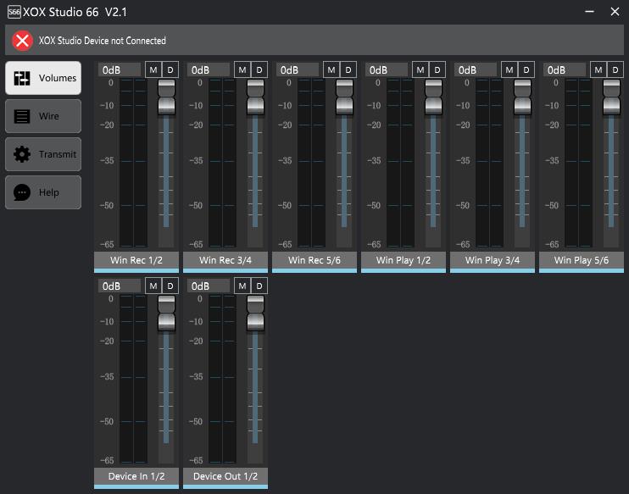Image resolution: width=629 pixels, height=494 pixels.
Task: Click the XOX Studio 66 app logo icon
Action: point(14,12)
